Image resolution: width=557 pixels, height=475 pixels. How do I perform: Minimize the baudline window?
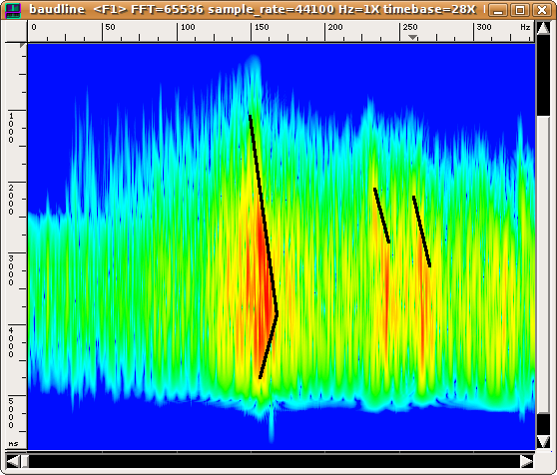pyautogui.click(x=498, y=10)
